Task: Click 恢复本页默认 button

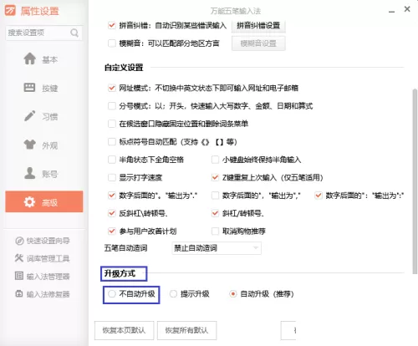Action: coord(124,330)
